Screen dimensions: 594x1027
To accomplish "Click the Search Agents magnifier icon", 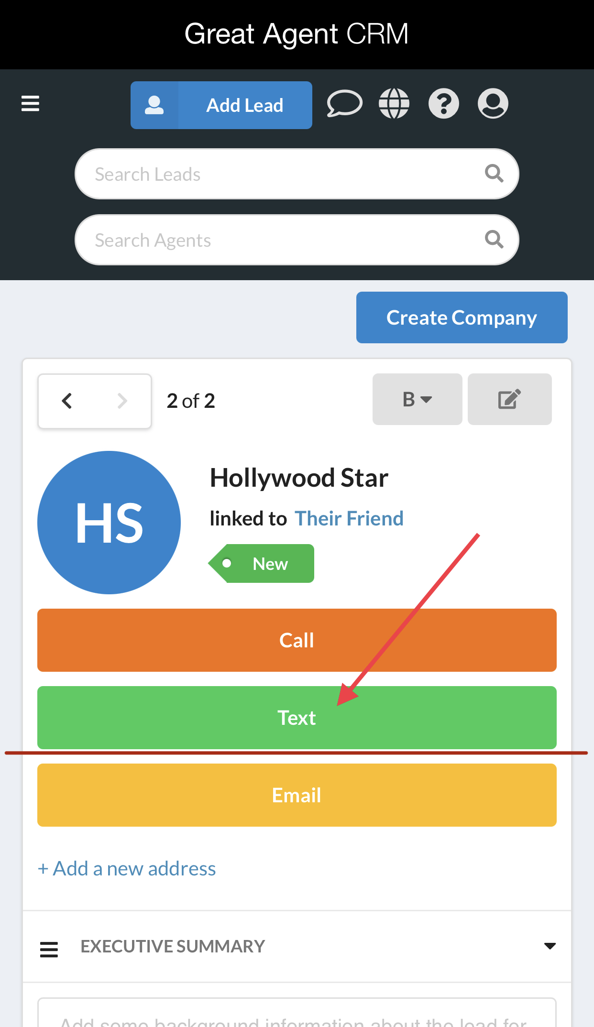I will (x=494, y=240).
